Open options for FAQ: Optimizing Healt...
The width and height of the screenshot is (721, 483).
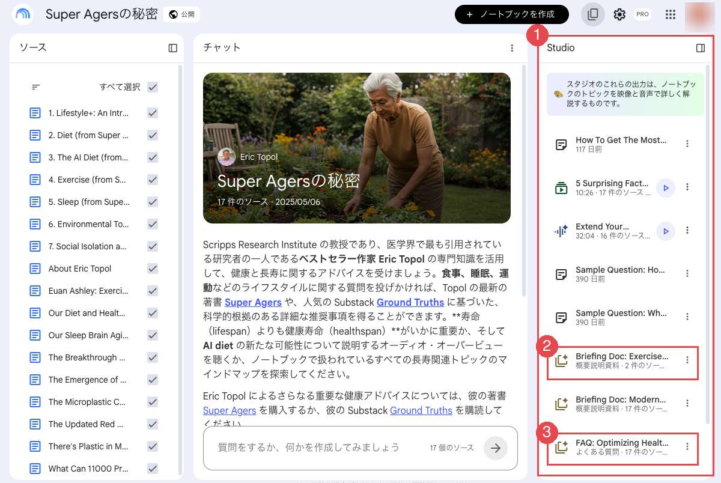point(688,446)
